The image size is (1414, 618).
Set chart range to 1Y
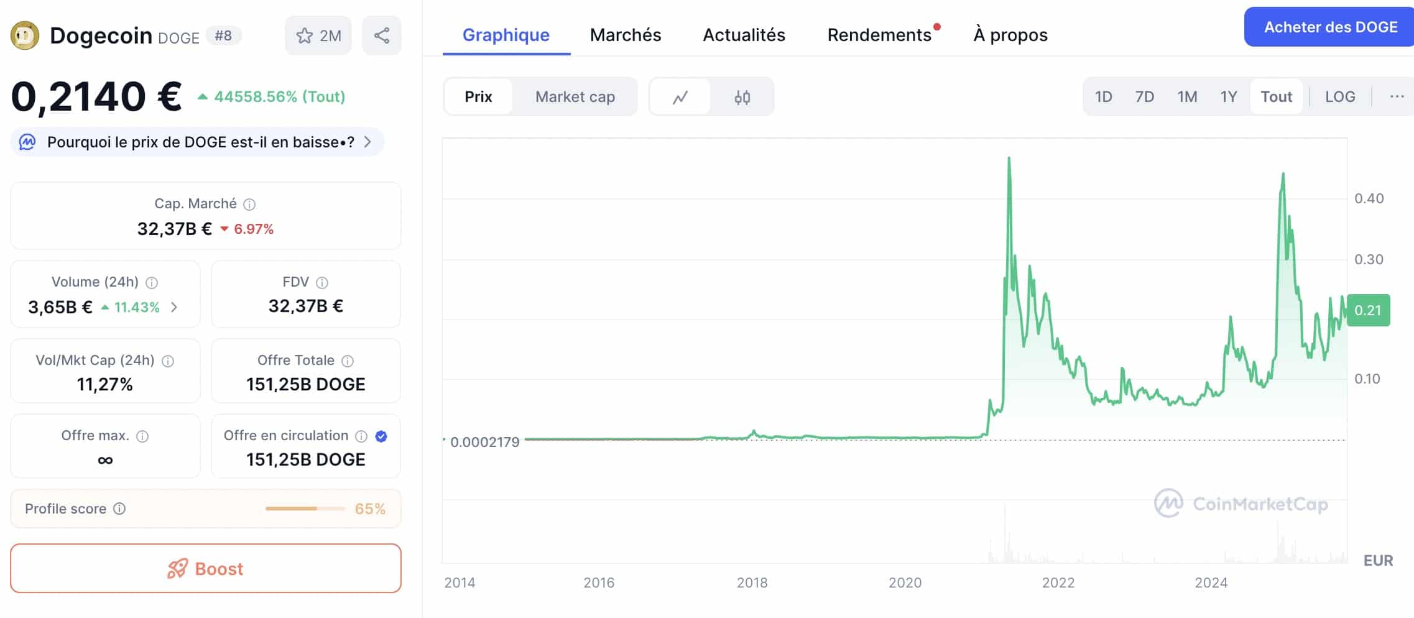(1228, 96)
